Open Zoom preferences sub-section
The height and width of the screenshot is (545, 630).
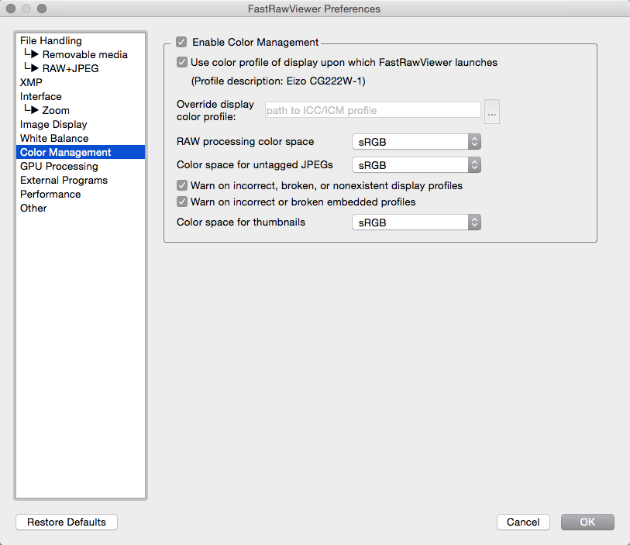point(81,110)
